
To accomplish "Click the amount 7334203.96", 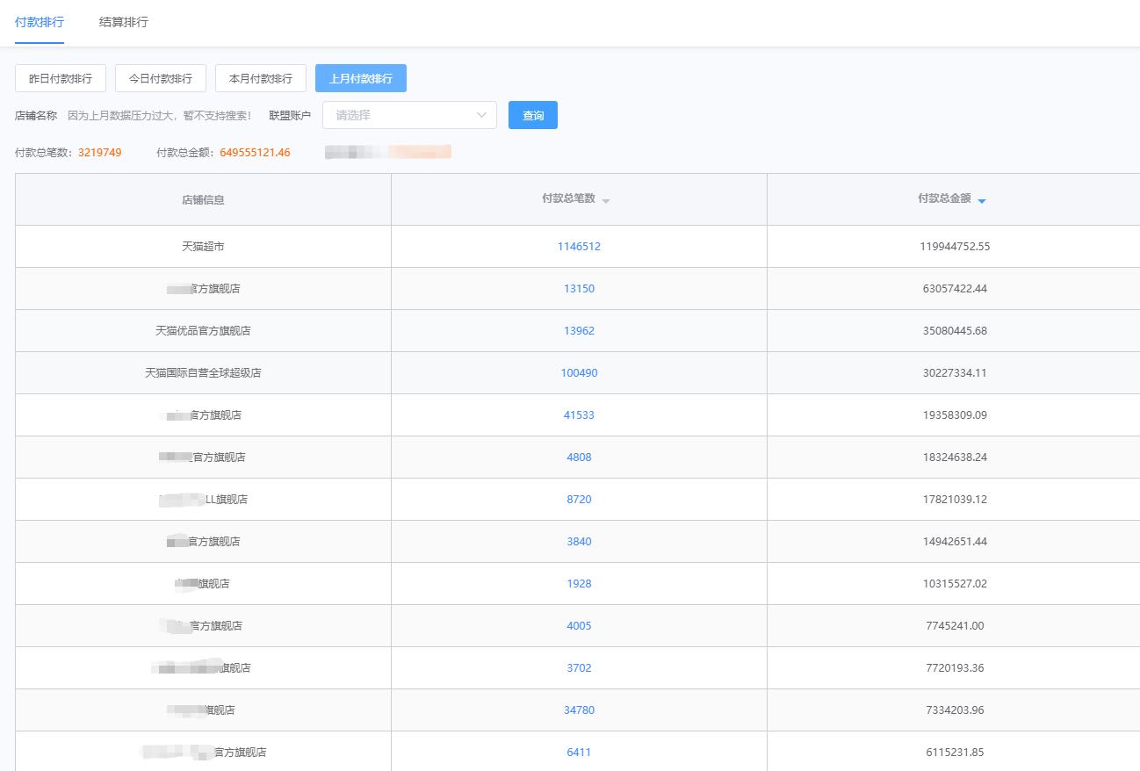I will [x=955, y=710].
